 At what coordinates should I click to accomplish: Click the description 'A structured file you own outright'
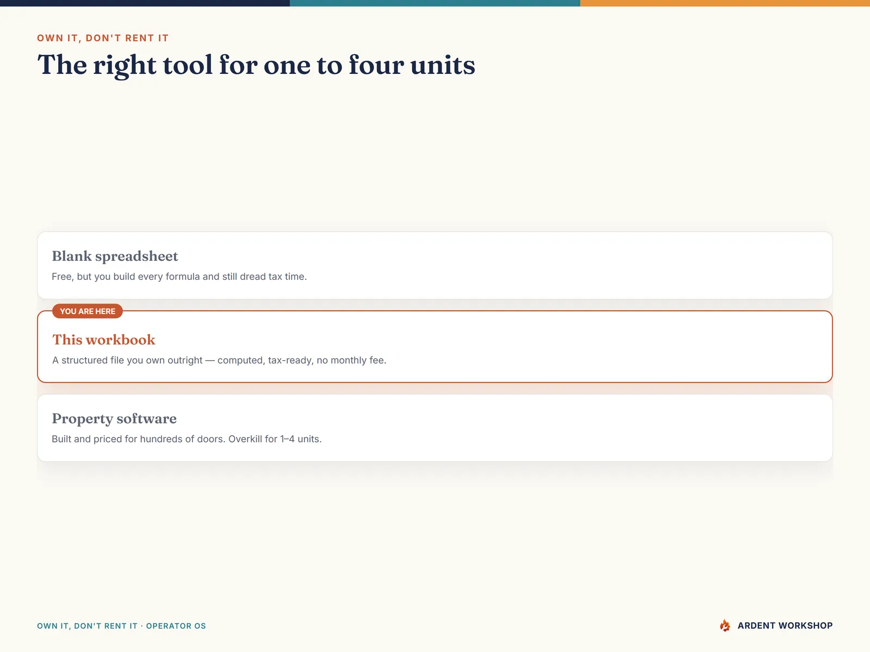tap(127, 360)
